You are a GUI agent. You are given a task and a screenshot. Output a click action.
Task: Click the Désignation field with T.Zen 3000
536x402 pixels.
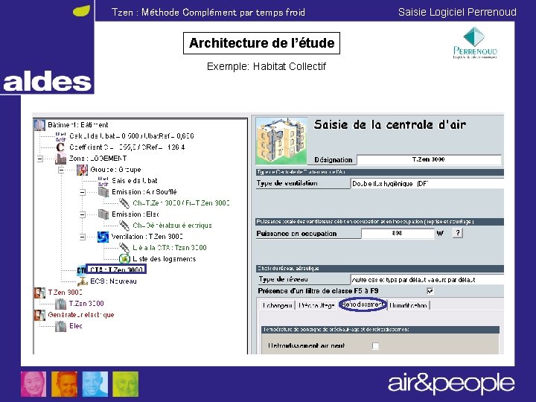[429, 159]
